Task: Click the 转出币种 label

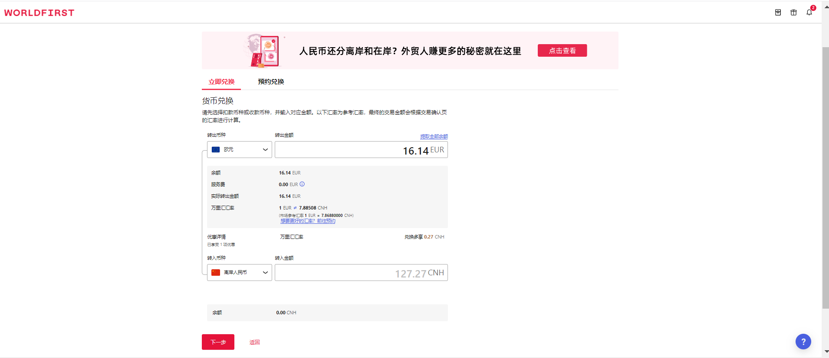Action: pos(216,135)
